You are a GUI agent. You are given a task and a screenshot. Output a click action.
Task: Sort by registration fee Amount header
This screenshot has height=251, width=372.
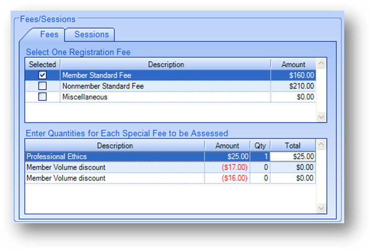[293, 65]
